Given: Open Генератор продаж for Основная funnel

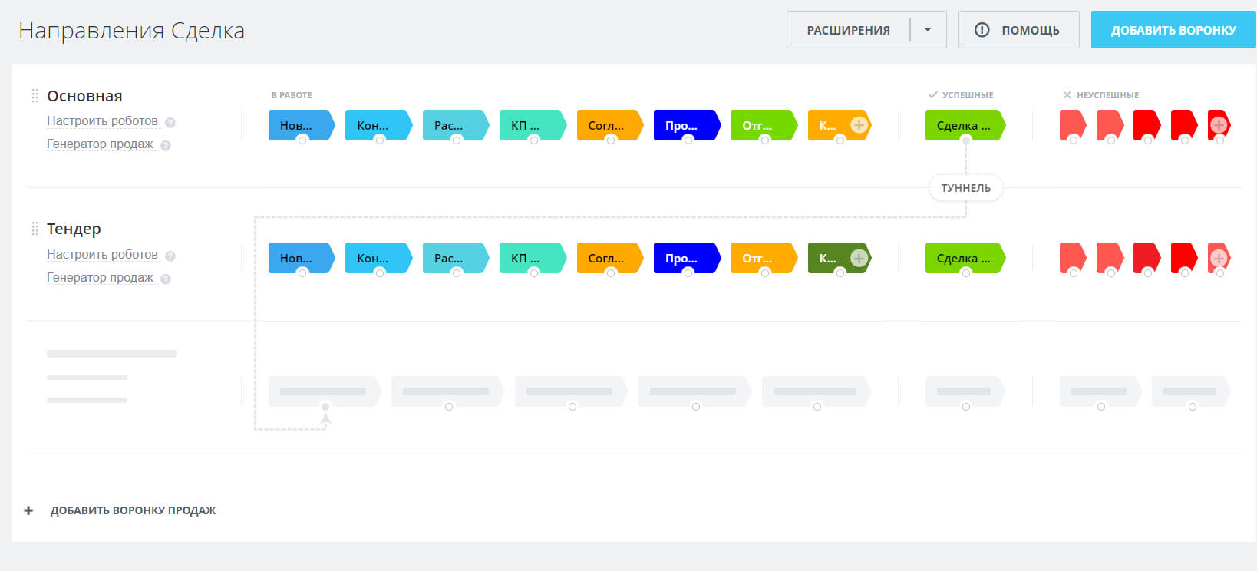Looking at the screenshot, I should click(100, 144).
